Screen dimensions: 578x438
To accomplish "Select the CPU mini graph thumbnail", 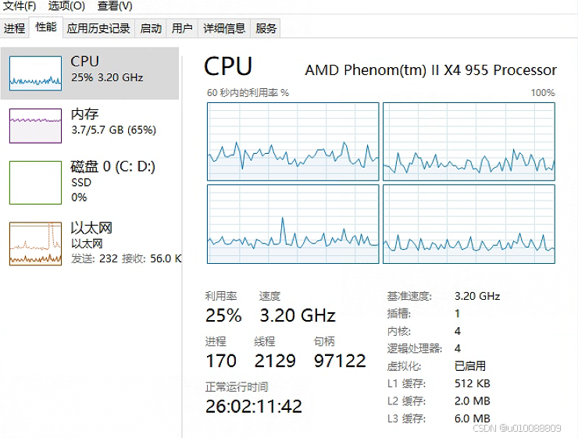I will [35, 73].
